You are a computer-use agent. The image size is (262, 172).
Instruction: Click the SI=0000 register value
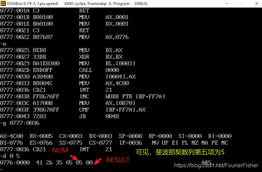190,136
